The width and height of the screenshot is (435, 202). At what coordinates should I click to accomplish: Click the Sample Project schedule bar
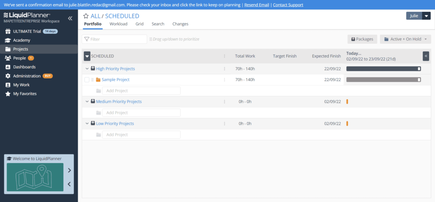coord(383,80)
